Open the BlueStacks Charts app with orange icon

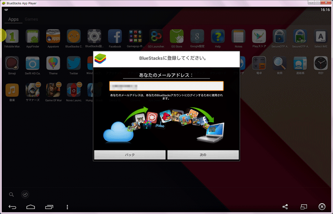[74, 37]
